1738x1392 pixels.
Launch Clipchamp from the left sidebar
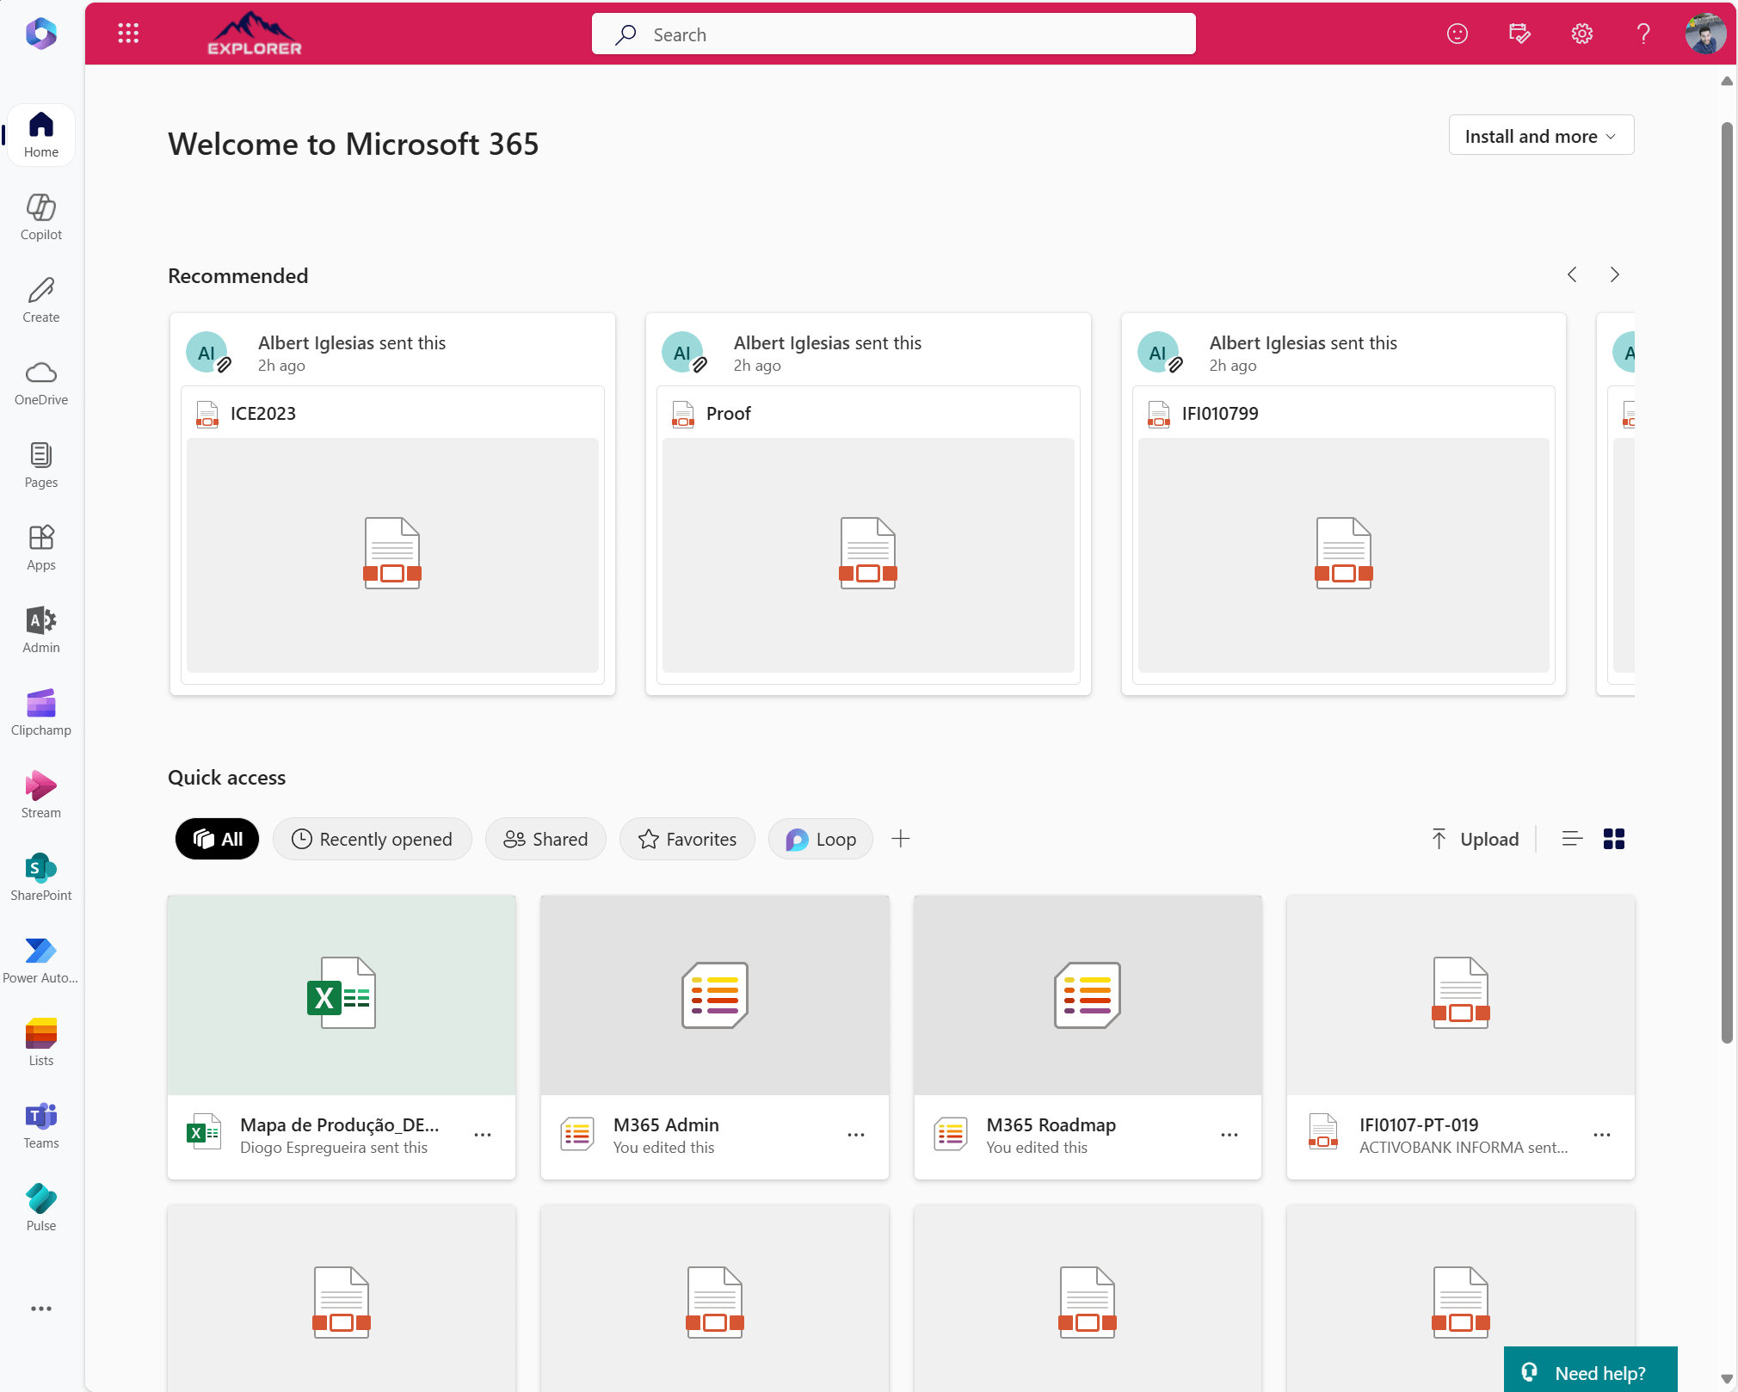tap(40, 711)
